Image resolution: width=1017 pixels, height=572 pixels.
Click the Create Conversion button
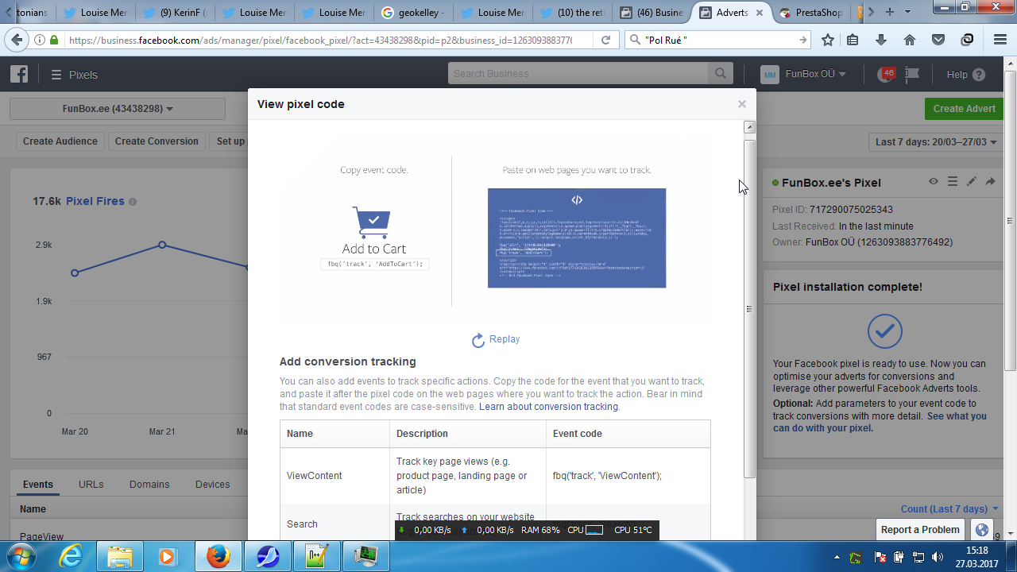[x=157, y=141]
